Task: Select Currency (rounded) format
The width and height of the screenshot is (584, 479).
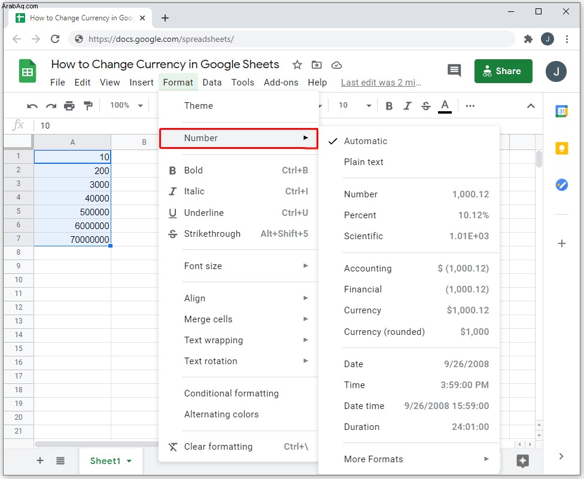Action: 409,332
